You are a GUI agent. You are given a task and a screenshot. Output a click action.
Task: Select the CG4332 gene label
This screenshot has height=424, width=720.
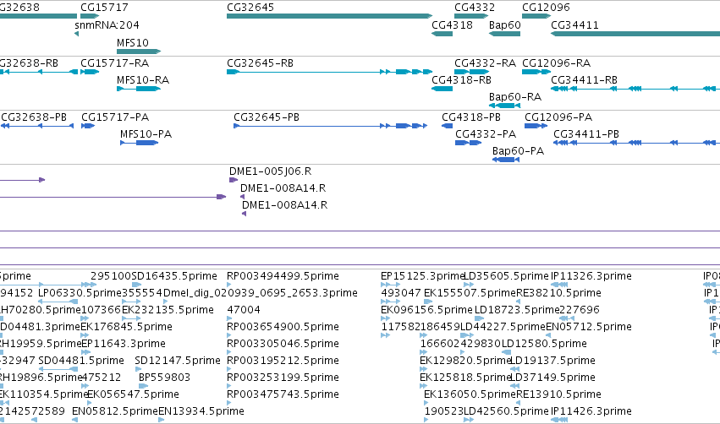[475, 8]
